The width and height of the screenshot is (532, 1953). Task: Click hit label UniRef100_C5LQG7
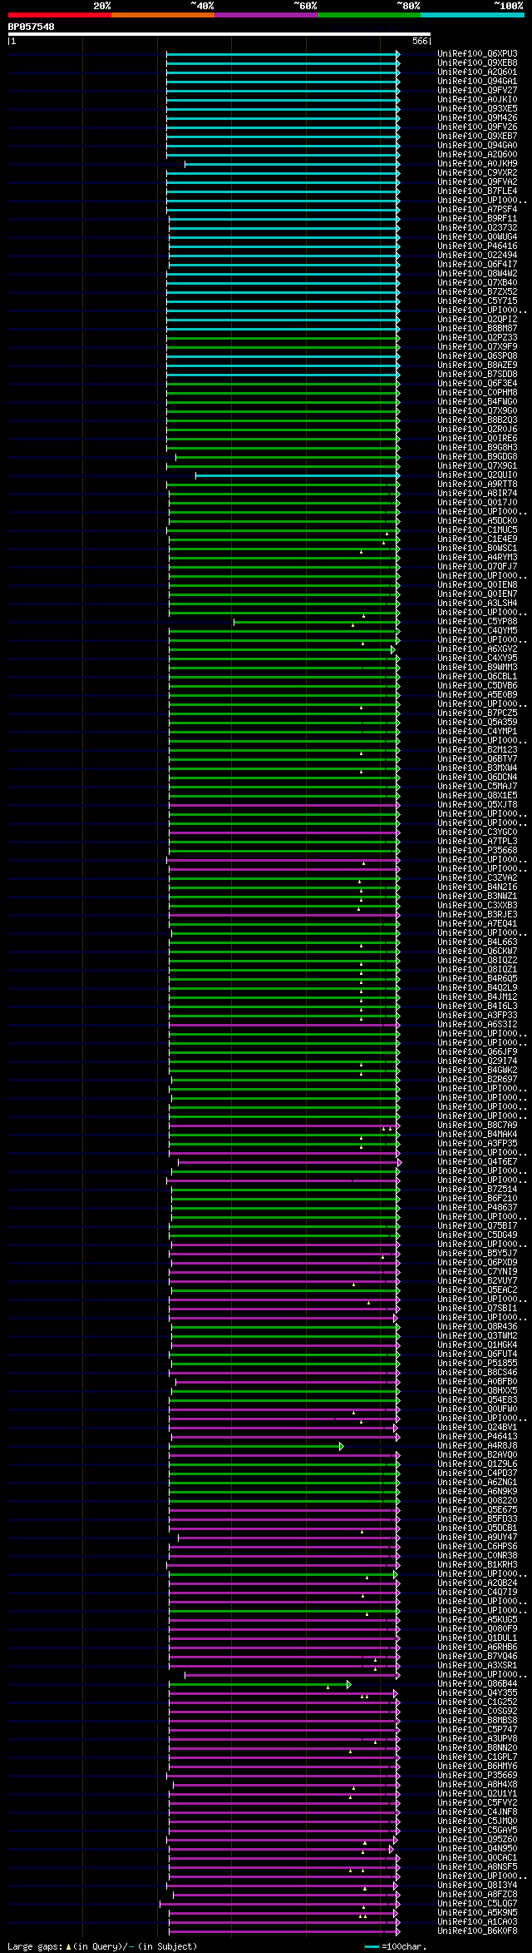[x=477, y=1903]
